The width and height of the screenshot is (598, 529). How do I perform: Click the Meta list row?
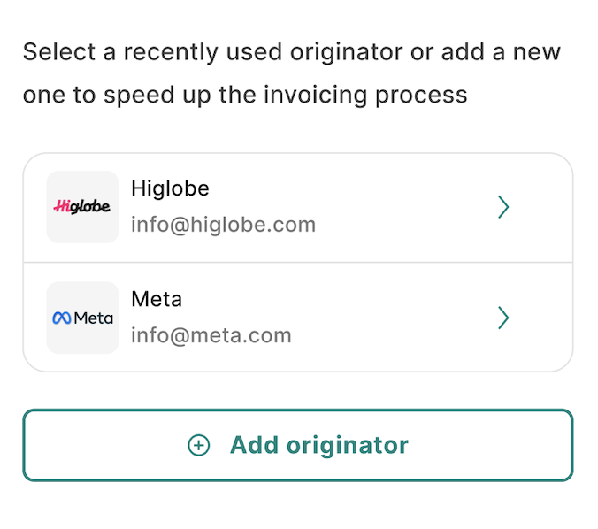pyautogui.click(x=298, y=318)
